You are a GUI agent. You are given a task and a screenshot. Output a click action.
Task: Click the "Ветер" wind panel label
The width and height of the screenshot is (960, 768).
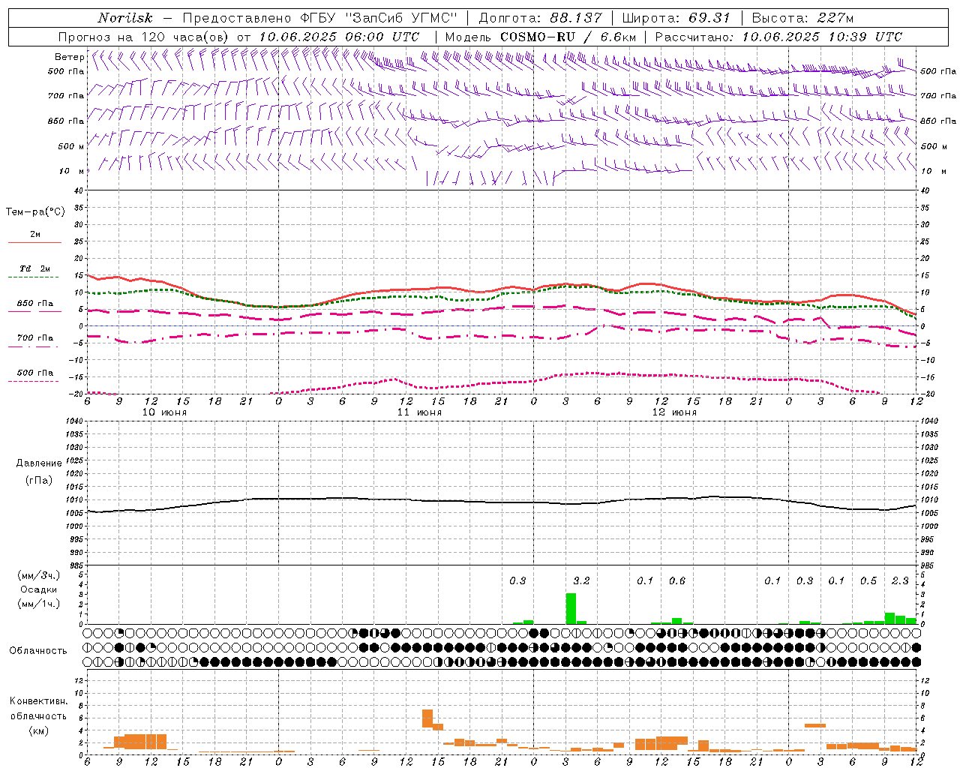(x=69, y=57)
